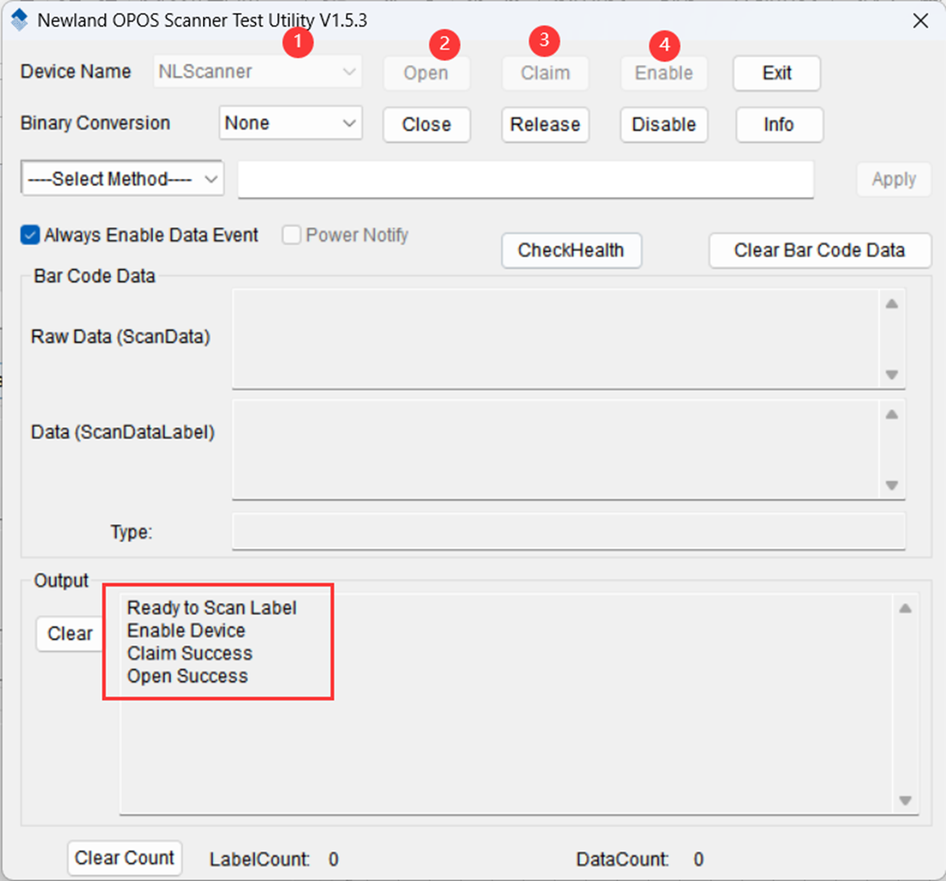The height and width of the screenshot is (881, 946).
Task: Click the Open button
Action: [426, 73]
